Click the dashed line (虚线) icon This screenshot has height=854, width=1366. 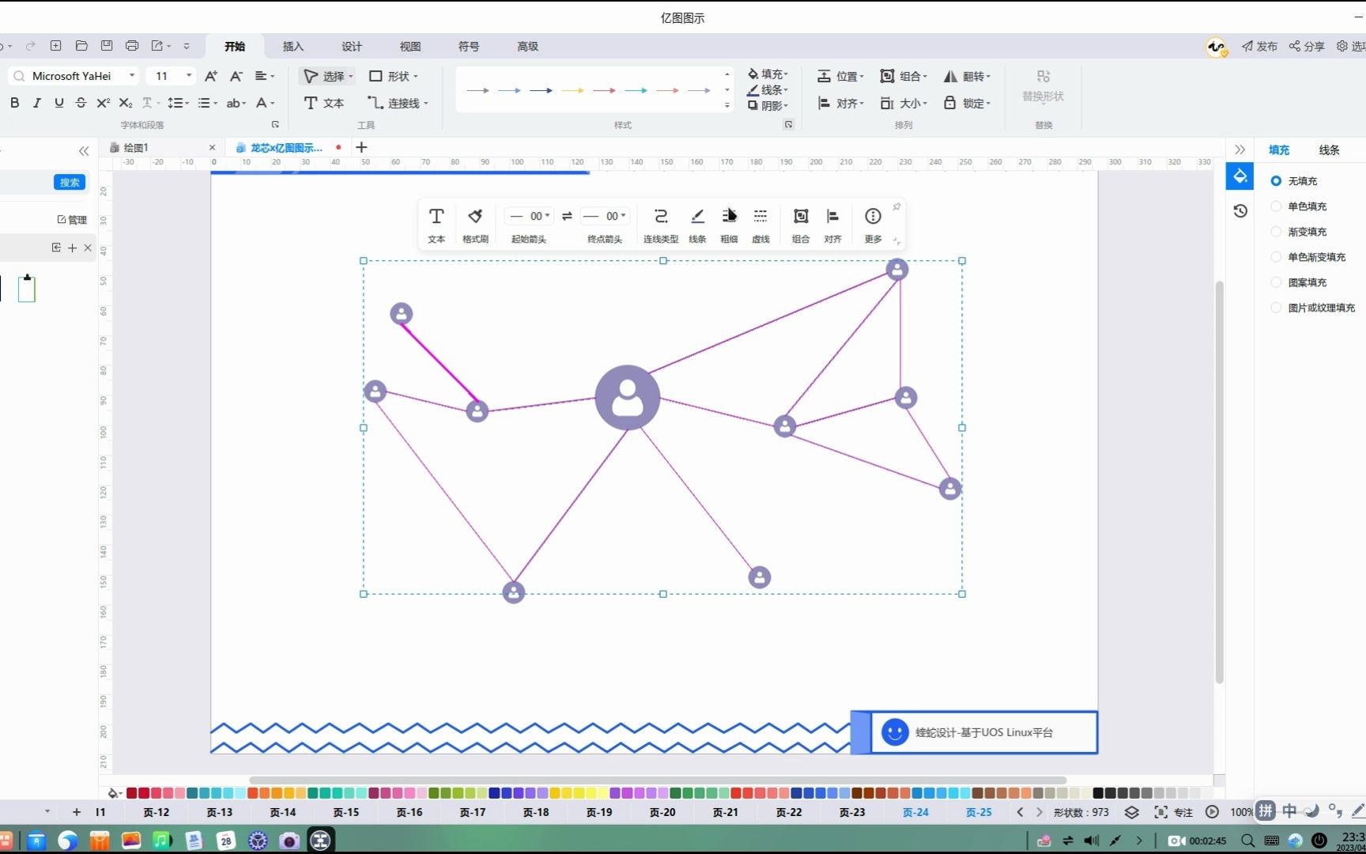pyautogui.click(x=760, y=217)
